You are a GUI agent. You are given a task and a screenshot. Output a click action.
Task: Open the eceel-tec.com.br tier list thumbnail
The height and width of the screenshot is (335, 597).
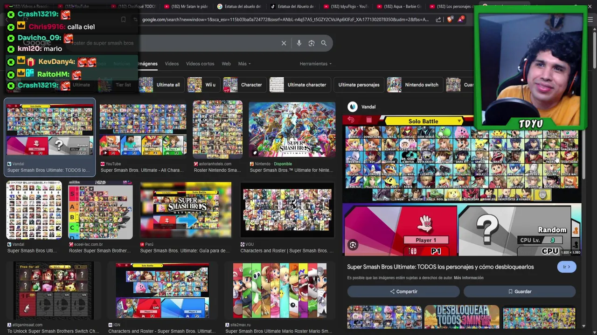tap(100, 210)
